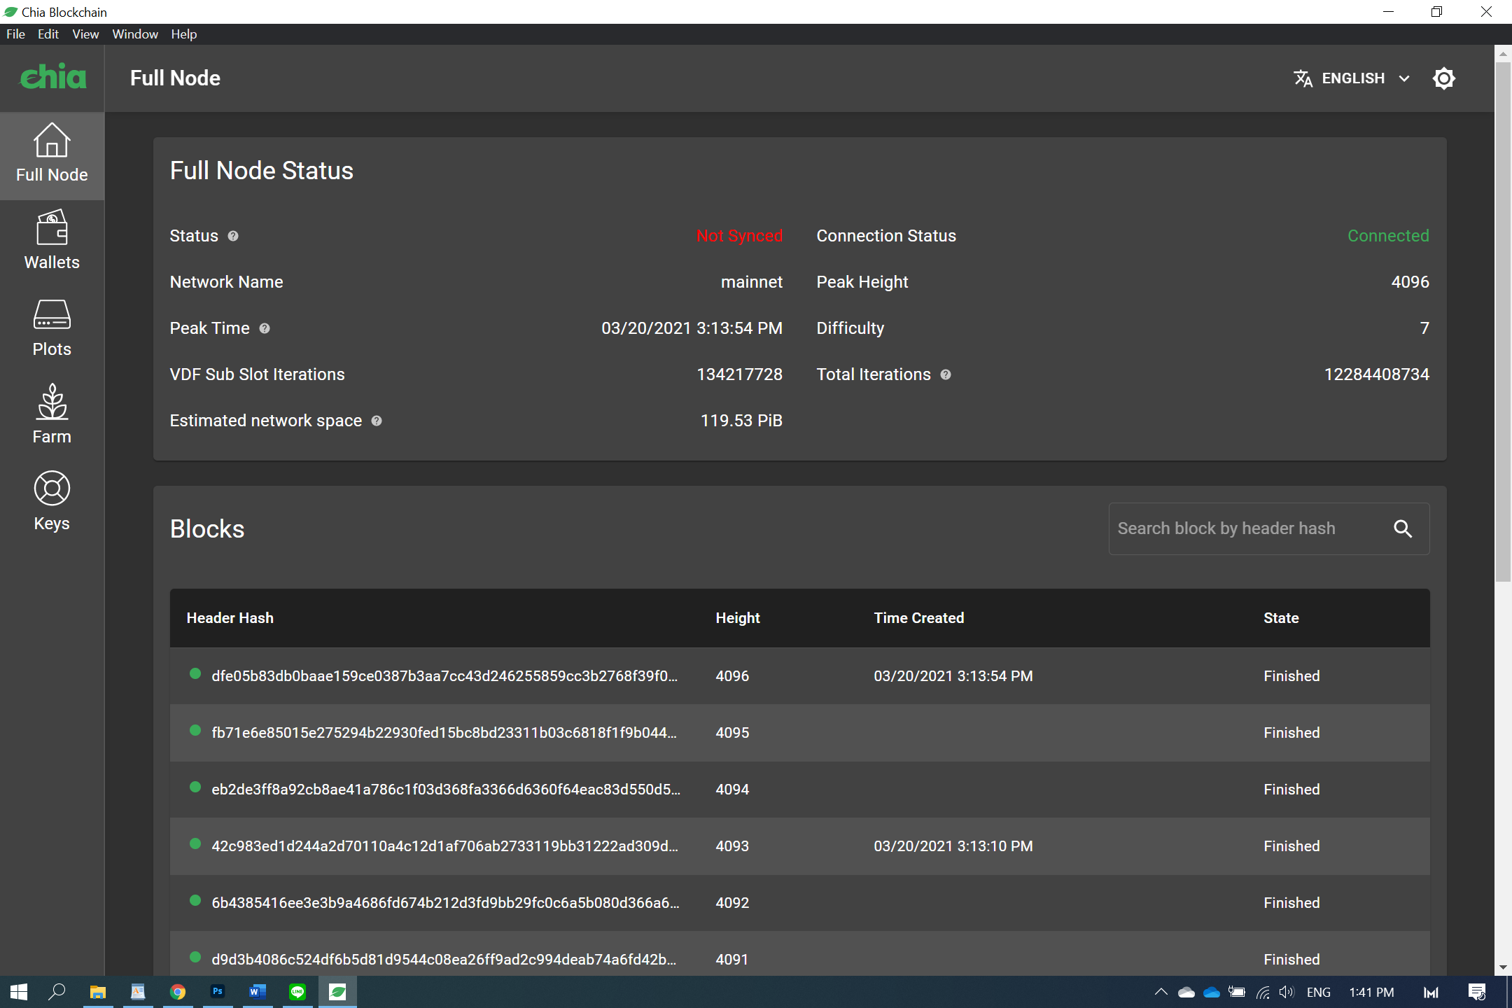The image size is (1512, 1008).
Task: Open the Window menu
Action: 135,34
